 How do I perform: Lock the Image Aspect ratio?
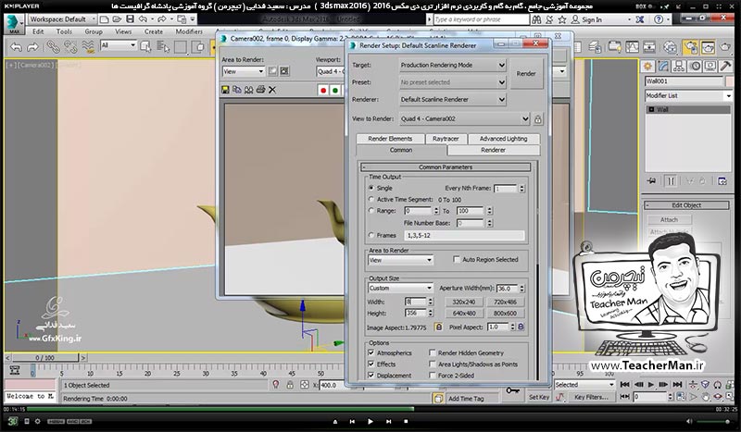click(438, 327)
